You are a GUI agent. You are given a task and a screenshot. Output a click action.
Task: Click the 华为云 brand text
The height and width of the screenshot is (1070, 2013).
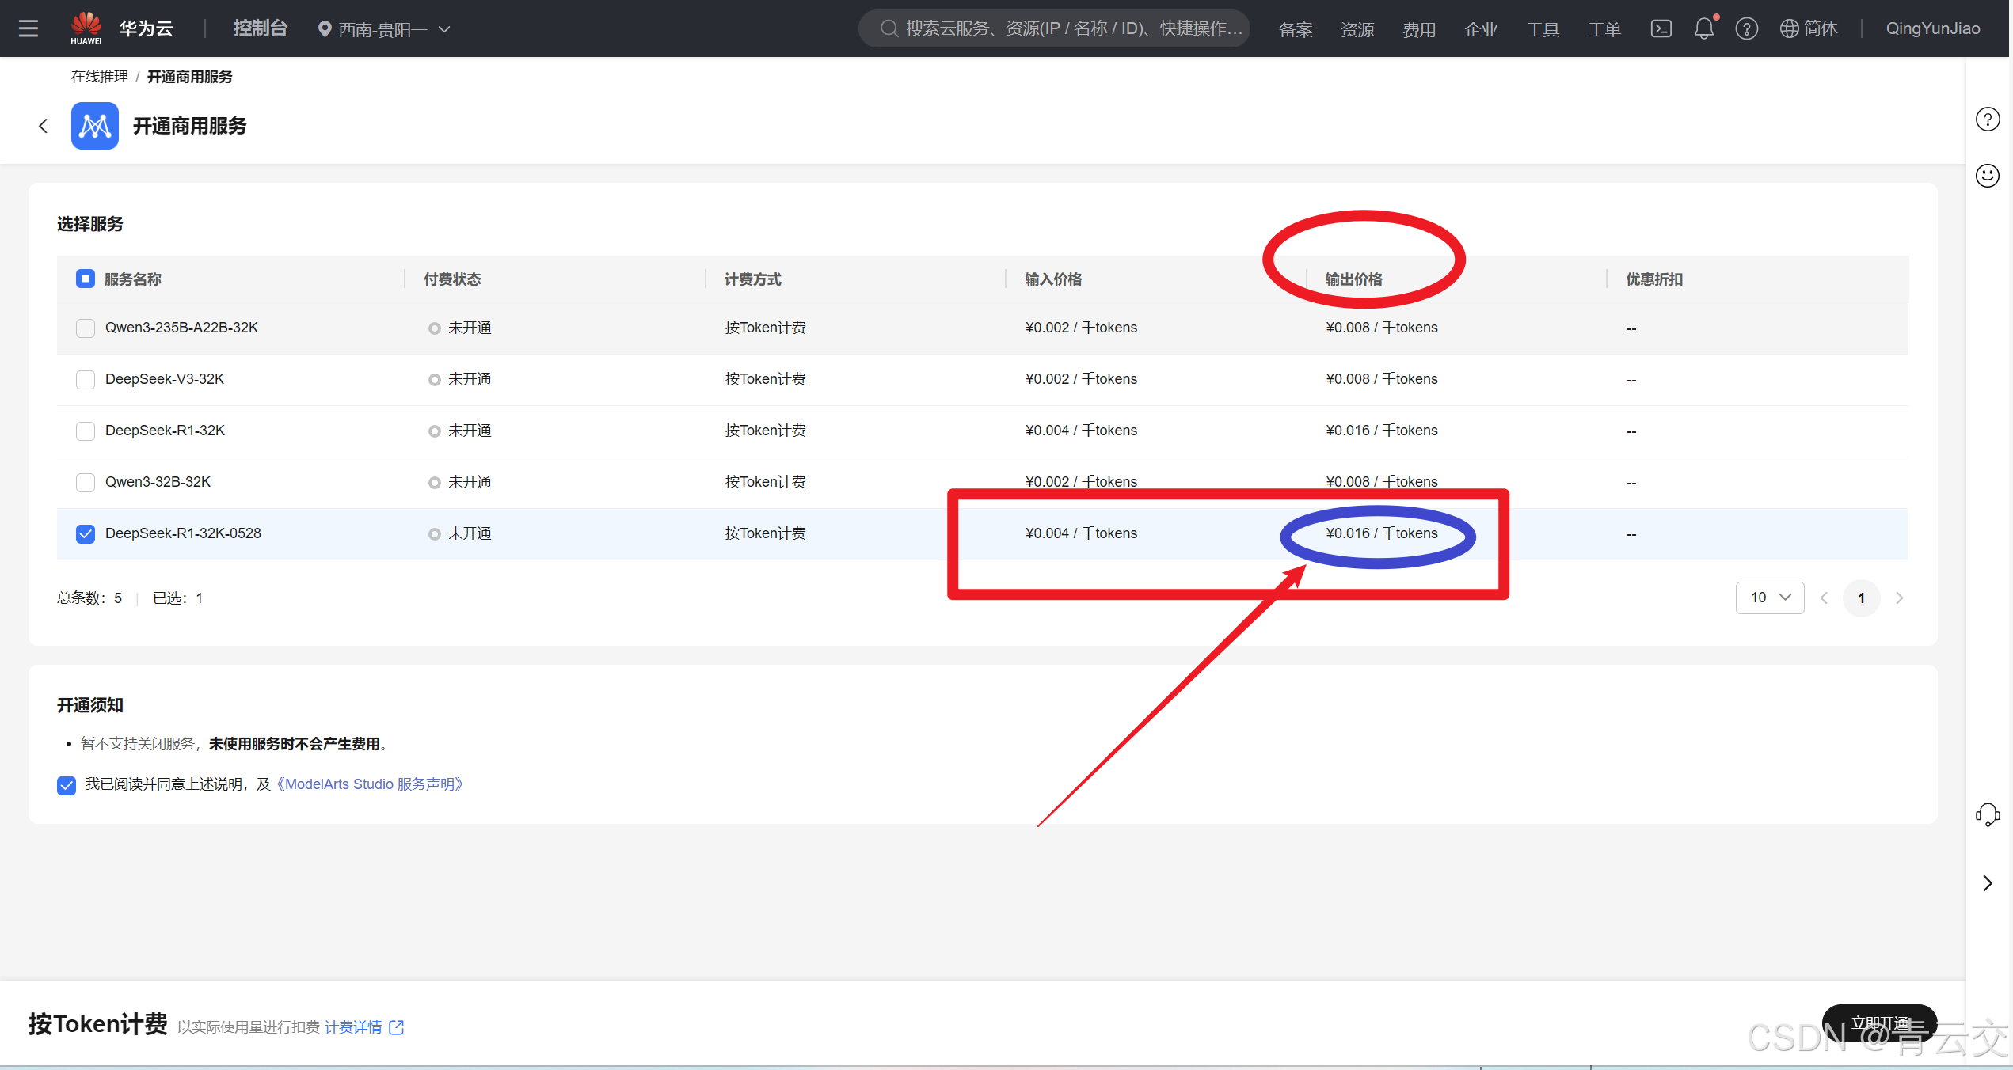click(146, 28)
